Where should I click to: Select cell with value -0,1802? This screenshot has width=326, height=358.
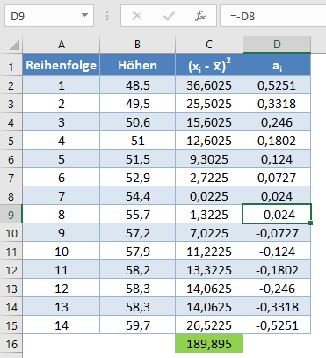click(x=277, y=270)
